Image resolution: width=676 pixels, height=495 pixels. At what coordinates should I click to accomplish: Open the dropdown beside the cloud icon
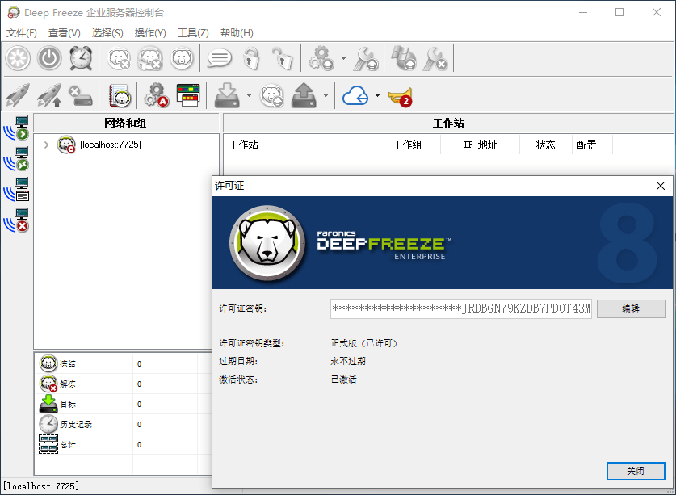coord(377,94)
